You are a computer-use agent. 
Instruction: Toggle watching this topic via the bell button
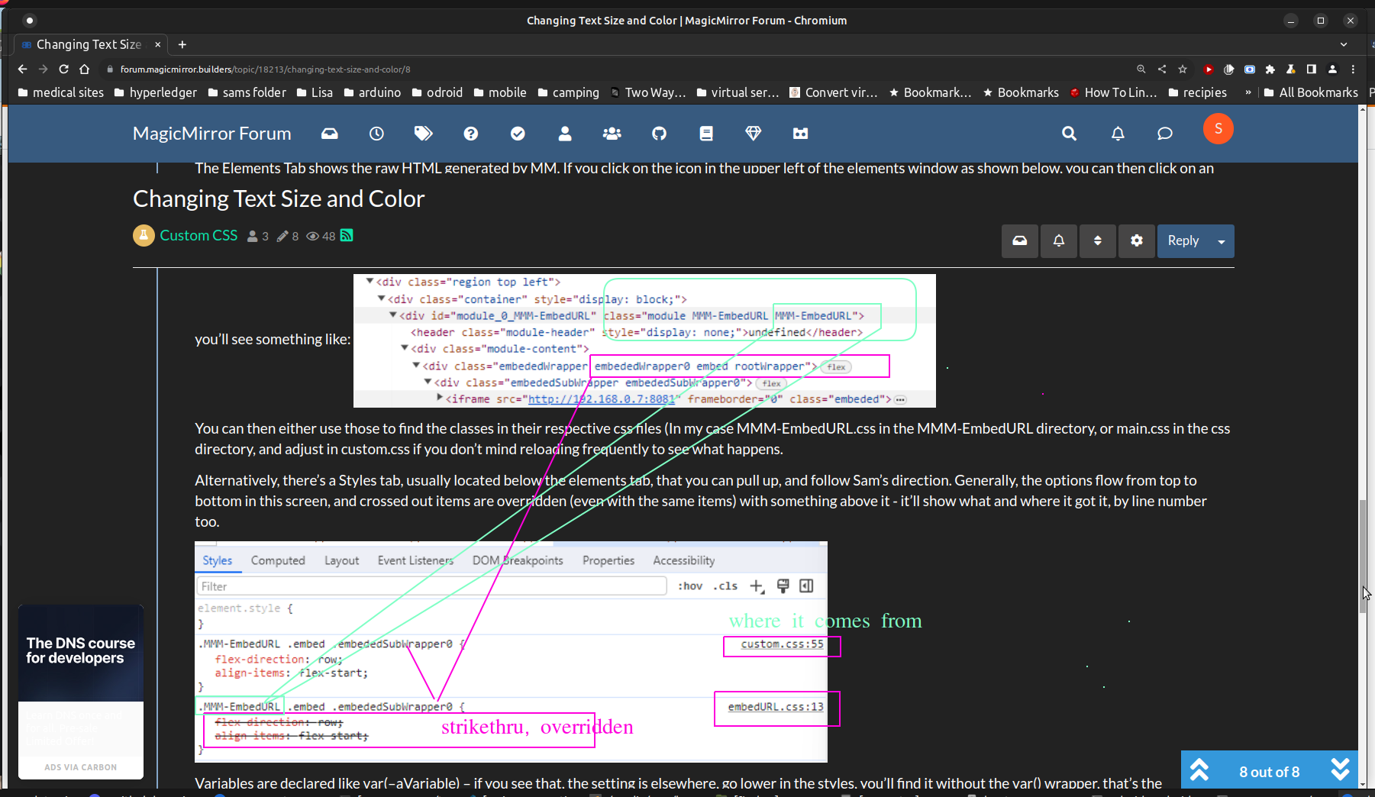[1058, 240]
